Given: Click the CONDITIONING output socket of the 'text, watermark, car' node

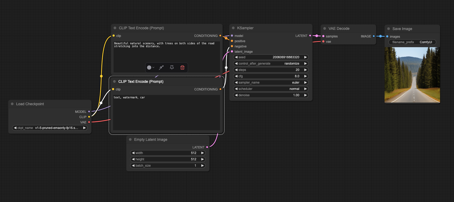Looking at the screenshot, I should click(x=220, y=89).
